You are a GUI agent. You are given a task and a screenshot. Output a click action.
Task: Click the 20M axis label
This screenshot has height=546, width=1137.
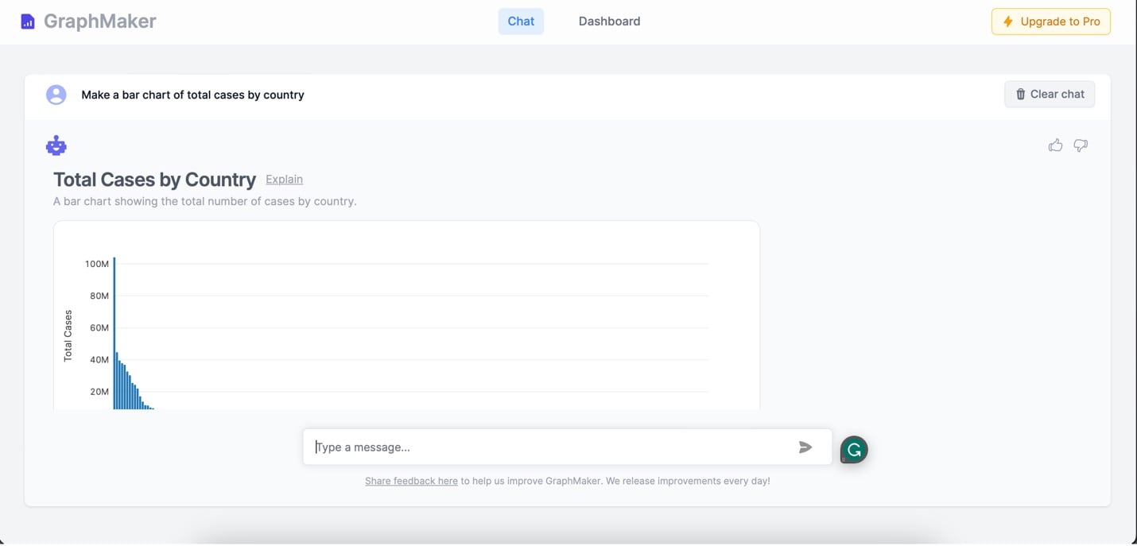pos(99,392)
